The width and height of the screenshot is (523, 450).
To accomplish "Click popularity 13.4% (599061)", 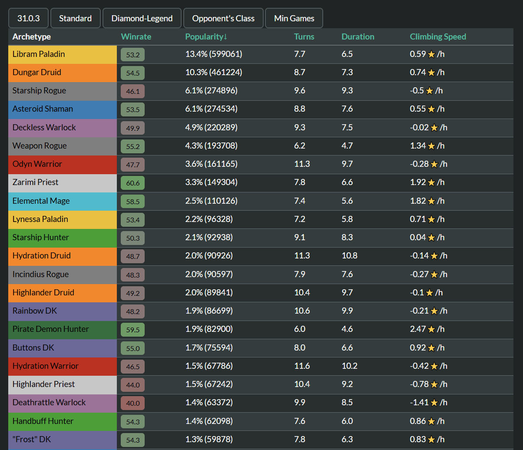I will [214, 54].
